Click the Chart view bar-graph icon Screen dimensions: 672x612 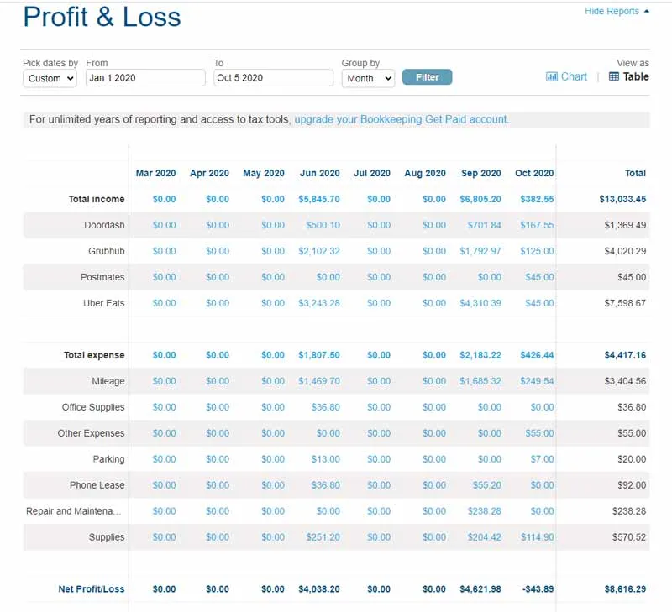coord(551,76)
